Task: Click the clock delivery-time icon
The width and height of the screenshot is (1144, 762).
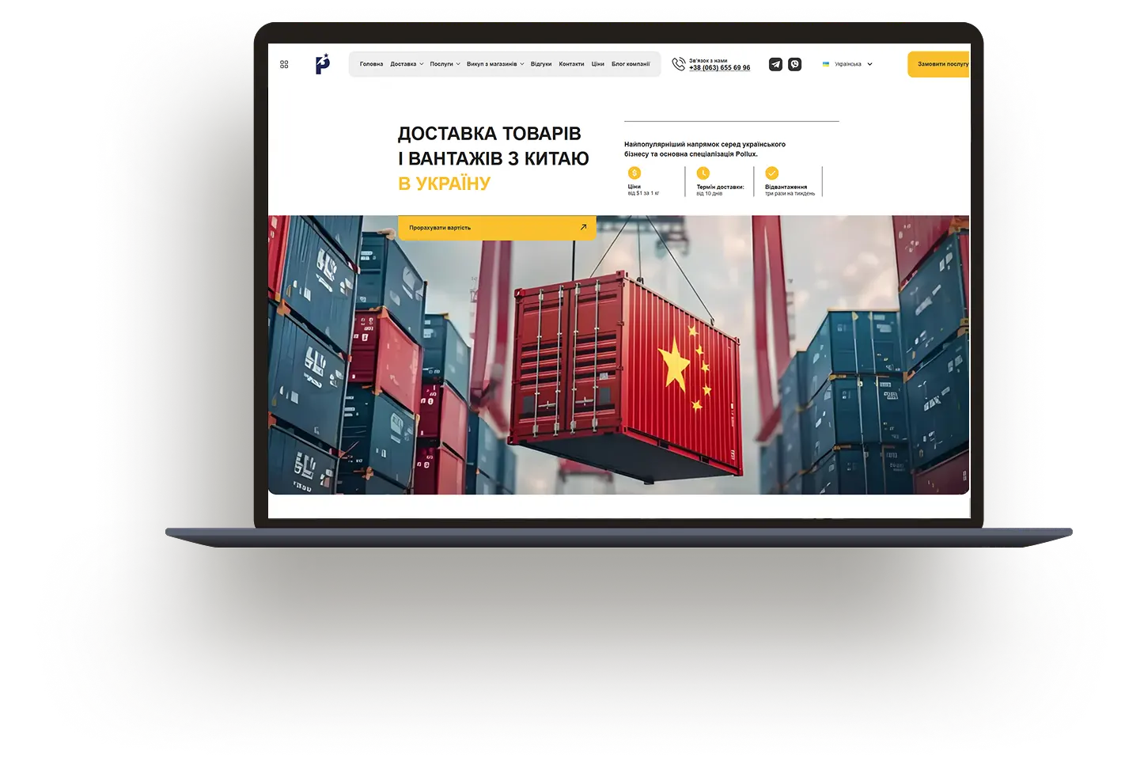Action: (703, 172)
